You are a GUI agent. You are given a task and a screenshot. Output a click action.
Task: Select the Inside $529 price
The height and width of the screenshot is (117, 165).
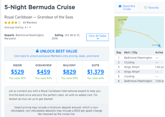(x=17, y=72)
